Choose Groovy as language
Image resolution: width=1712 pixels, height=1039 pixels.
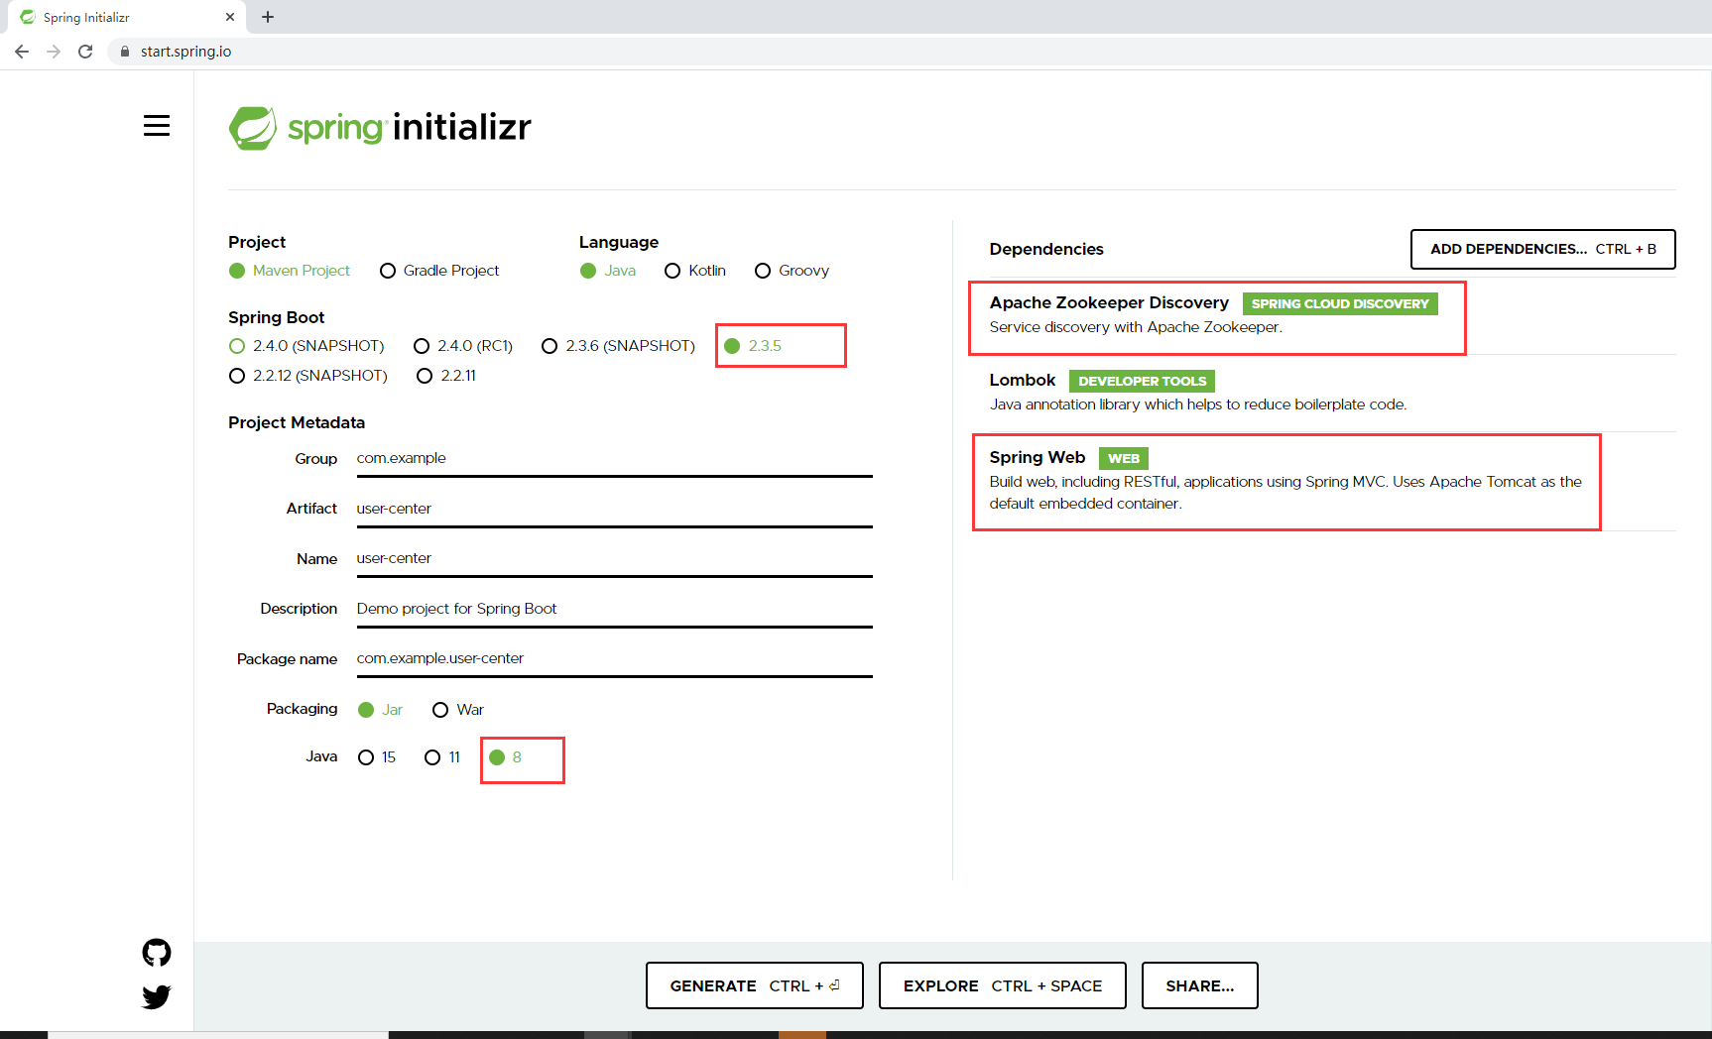(x=792, y=271)
